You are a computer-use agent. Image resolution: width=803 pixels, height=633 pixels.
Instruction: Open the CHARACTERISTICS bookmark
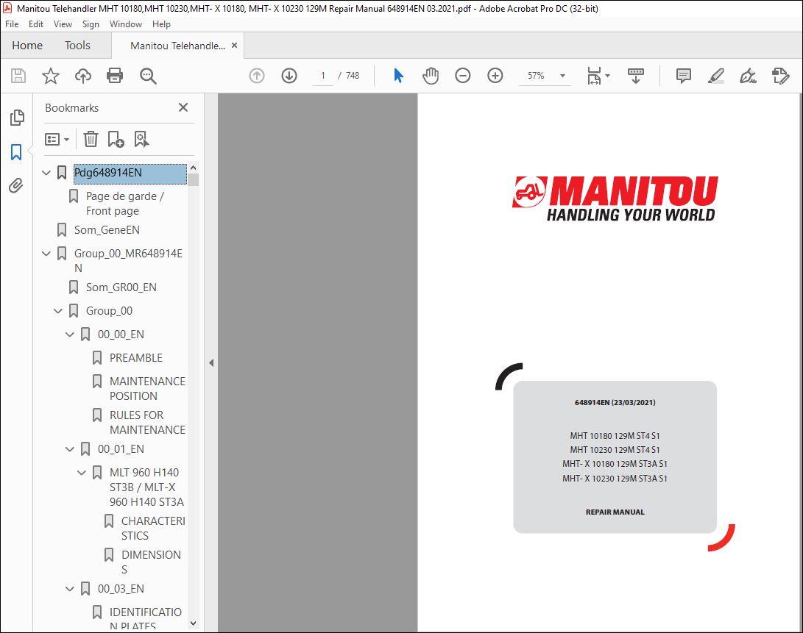point(152,528)
